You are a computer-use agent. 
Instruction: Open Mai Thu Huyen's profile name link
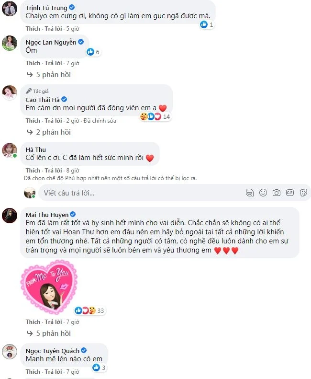click(46, 214)
